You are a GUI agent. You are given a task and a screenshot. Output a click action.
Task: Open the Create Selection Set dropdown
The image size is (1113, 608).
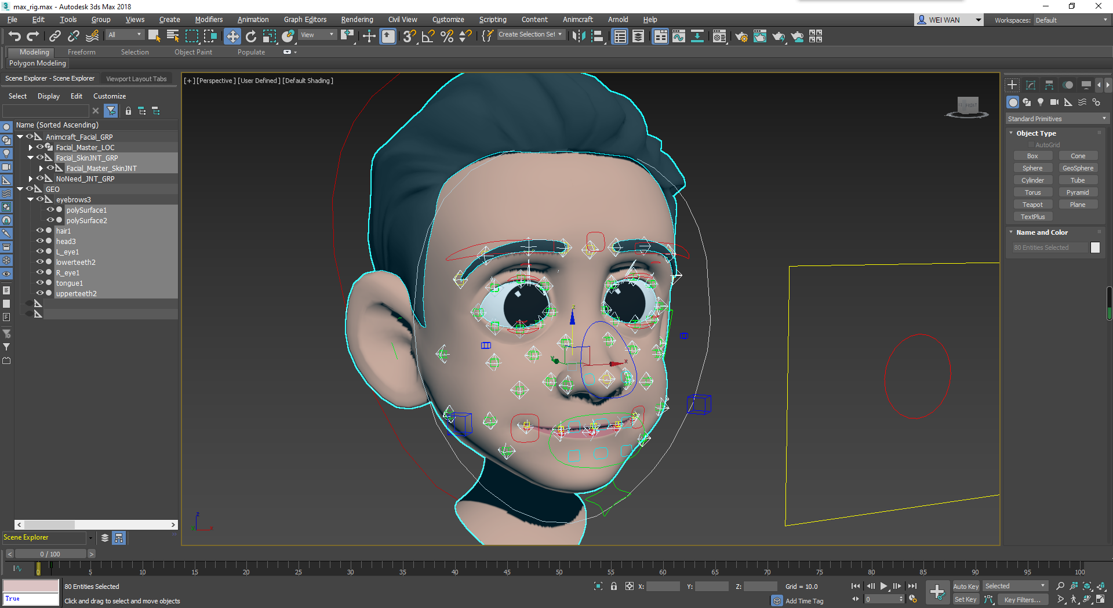click(x=530, y=35)
